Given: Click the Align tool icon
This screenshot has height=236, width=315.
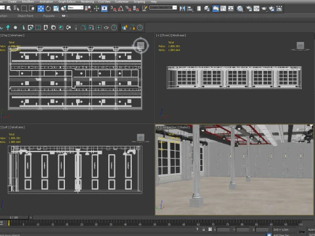Looking at the screenshot, I should point(190,9).
